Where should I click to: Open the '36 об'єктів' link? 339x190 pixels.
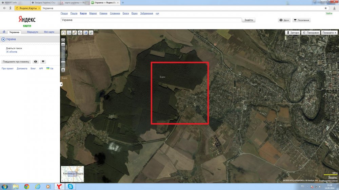click(12, 52)
